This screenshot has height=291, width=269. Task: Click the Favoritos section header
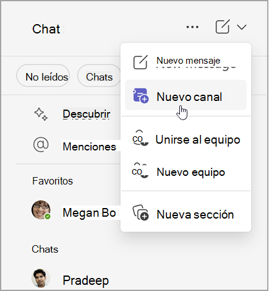point(53,181)
